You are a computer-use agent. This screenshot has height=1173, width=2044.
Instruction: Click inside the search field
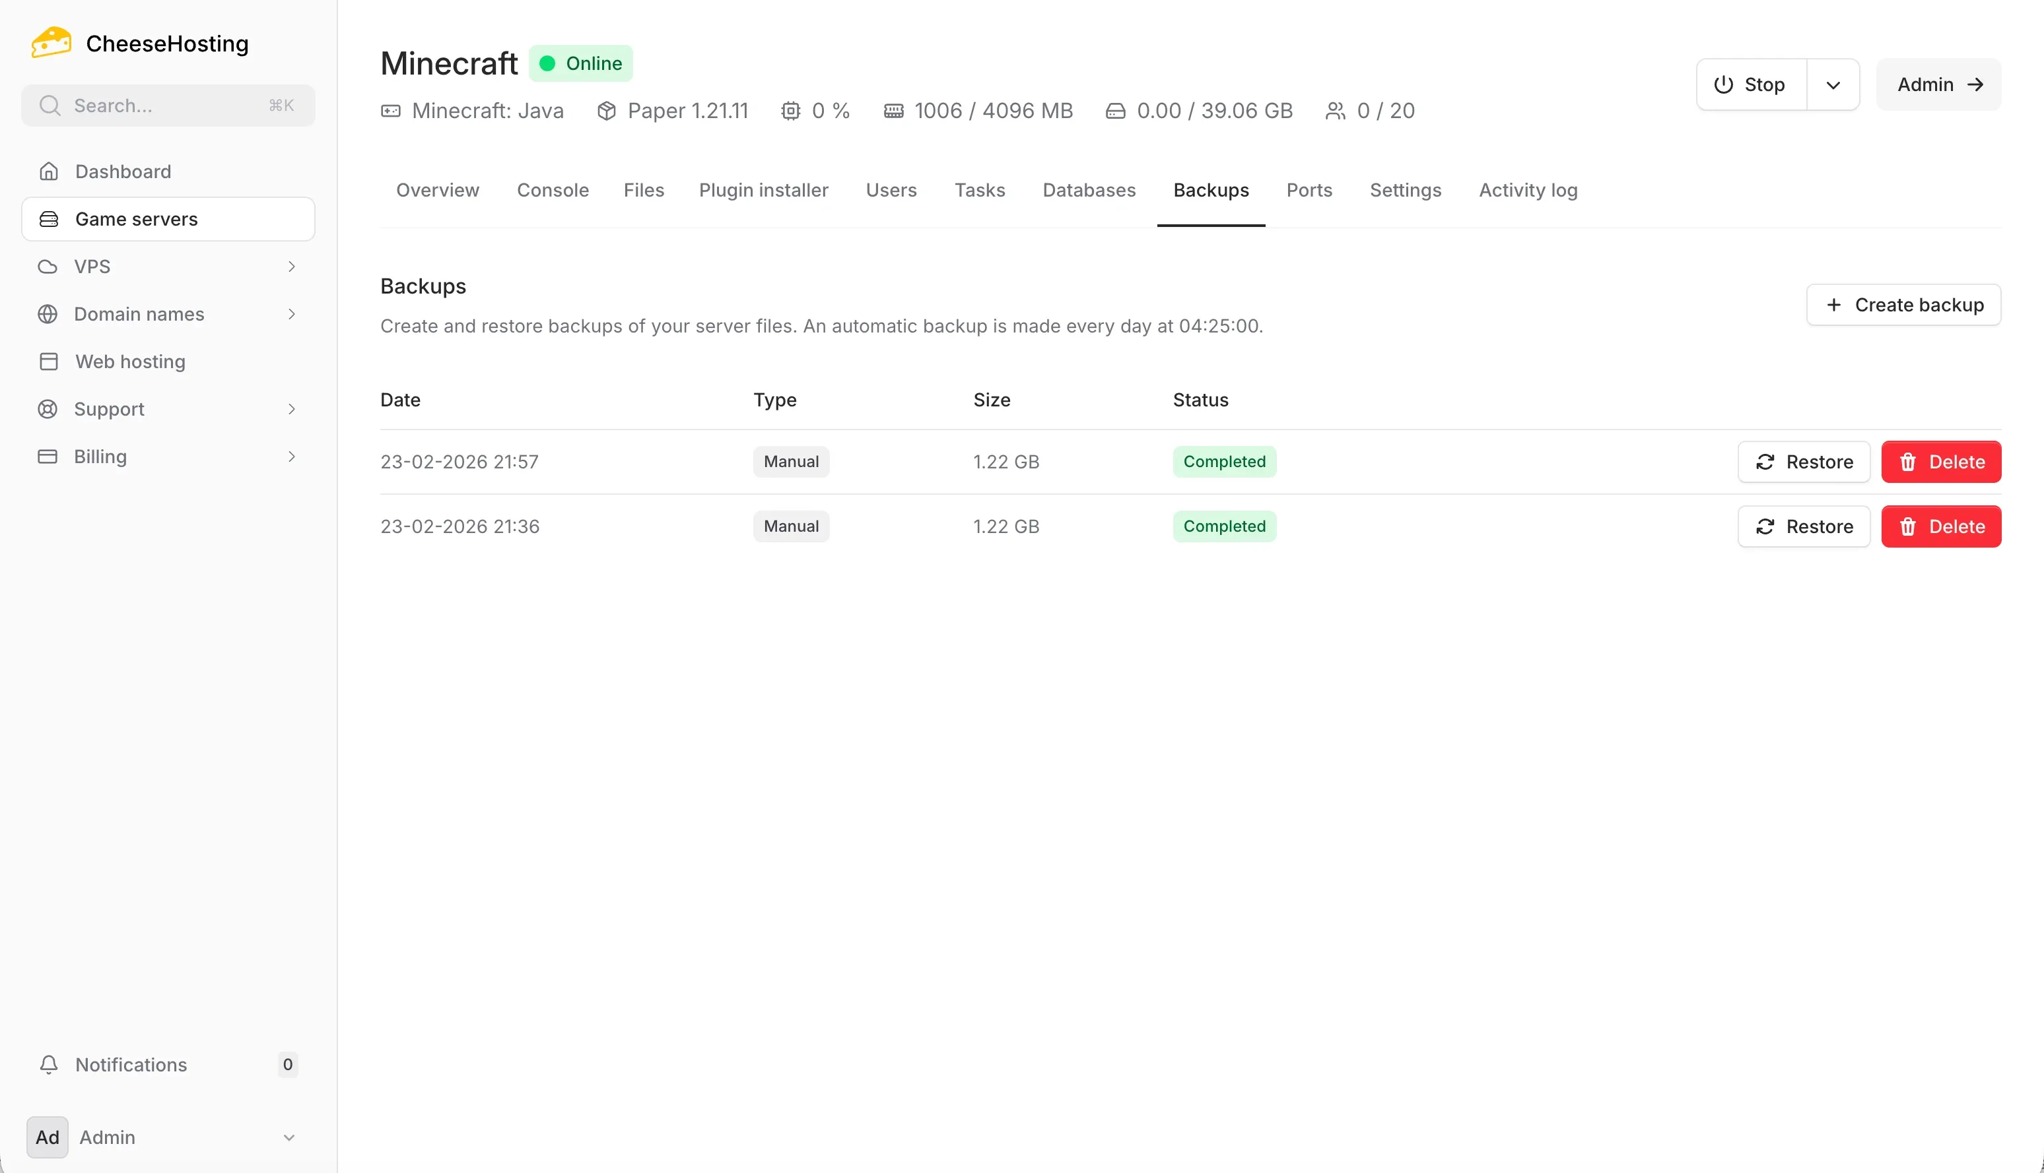pos(161,105)
